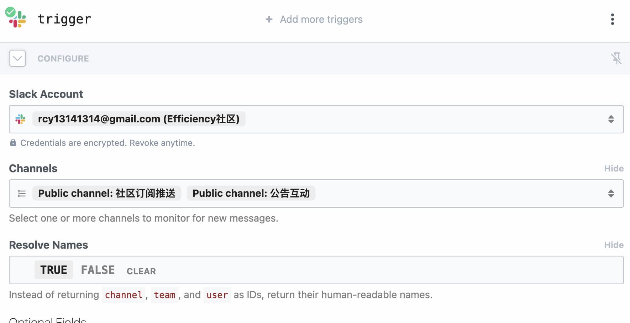
Task: Open the Channels dropdown arrows
Action: [611, 194]
